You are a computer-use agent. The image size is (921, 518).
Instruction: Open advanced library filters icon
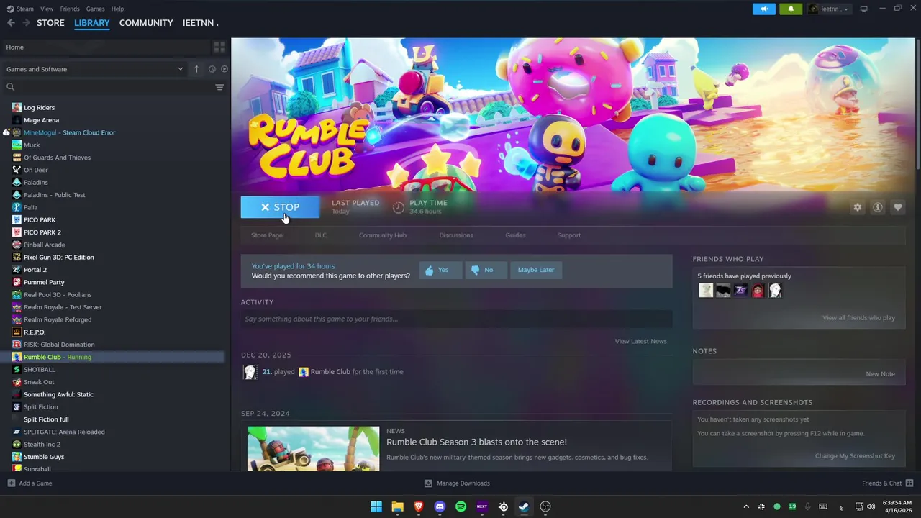219,87
